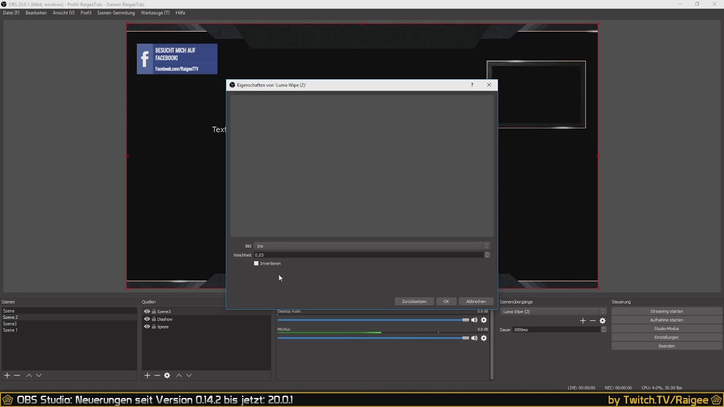Mute the Mic/Aux speaker icon
The image size is (724, 407).
coord(474,338)
